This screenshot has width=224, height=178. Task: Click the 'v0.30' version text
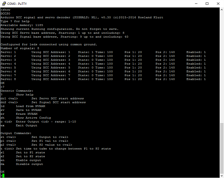click(x=106, y=17)
